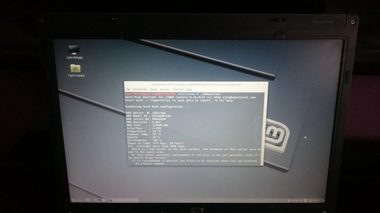Close the terminal window

(x=264, y=85)
